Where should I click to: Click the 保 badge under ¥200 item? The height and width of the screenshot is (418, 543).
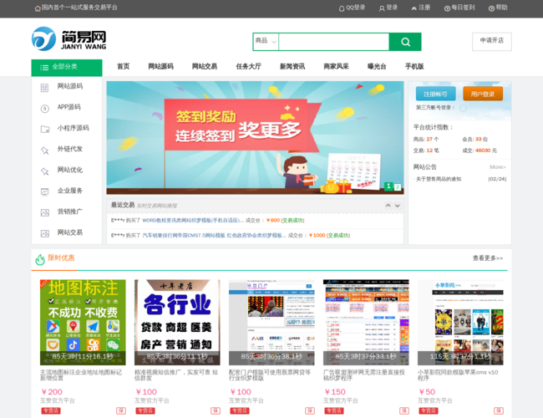pyautogui.click(x=121, y=410)
